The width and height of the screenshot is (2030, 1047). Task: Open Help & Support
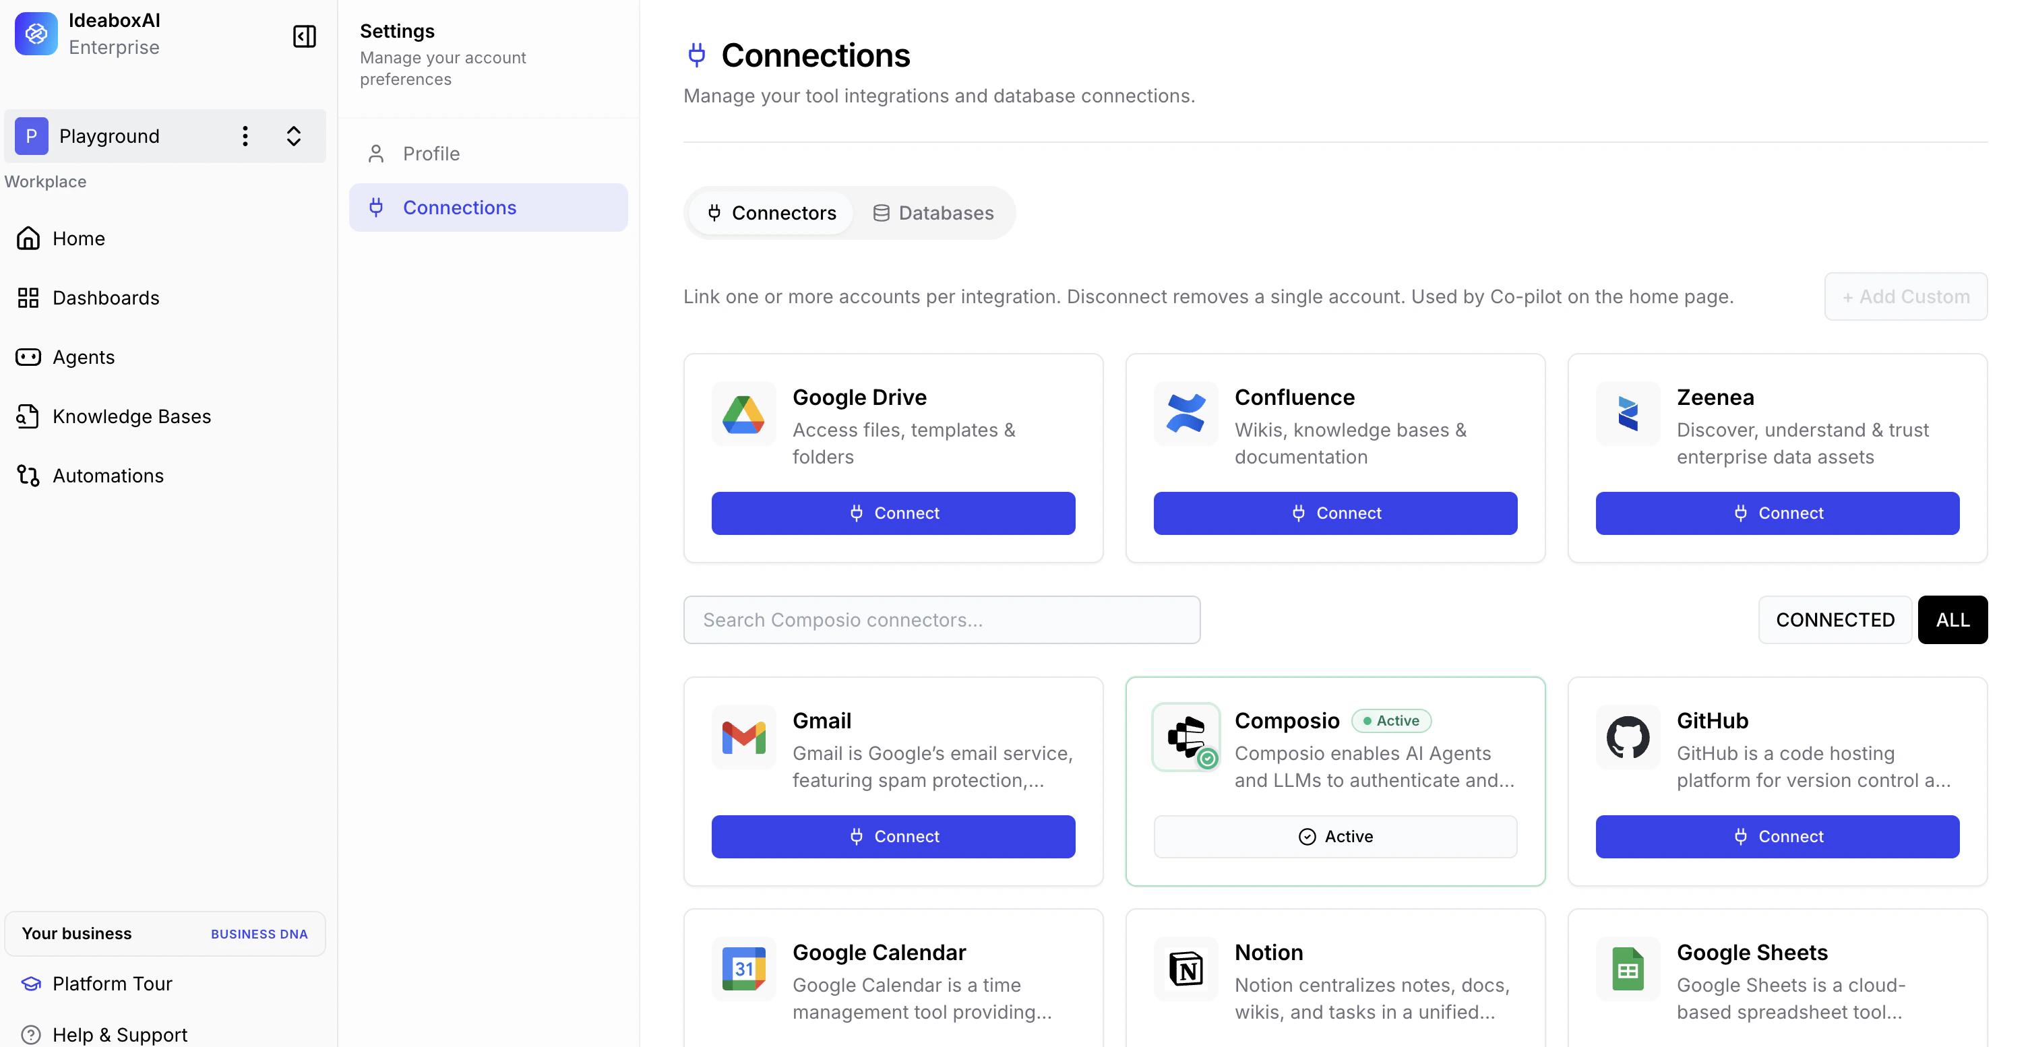[120, 1034]
